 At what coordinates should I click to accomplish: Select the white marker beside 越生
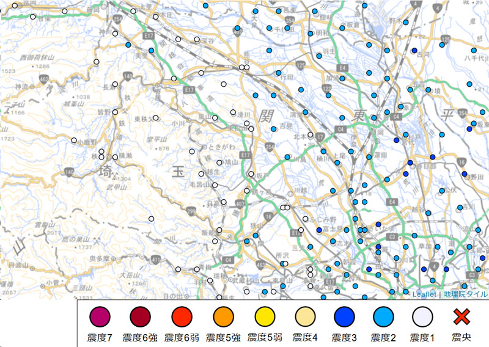tap(201, 174)
